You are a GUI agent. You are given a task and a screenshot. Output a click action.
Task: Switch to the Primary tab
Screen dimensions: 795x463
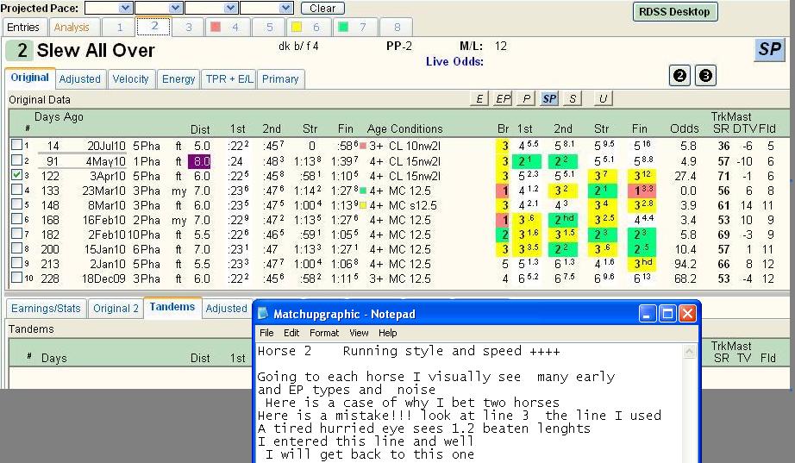click(280, 79)
